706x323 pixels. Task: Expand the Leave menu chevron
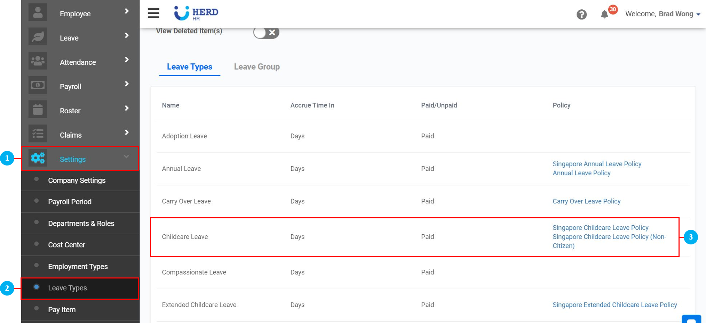(127, 35)
